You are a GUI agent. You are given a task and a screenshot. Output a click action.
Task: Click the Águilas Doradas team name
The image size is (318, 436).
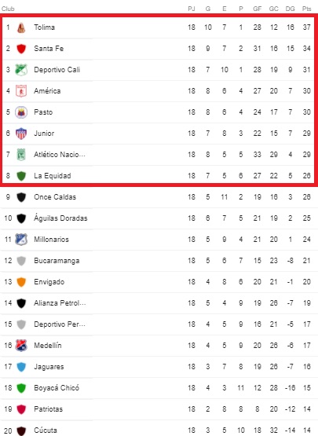tap(60, 218)
